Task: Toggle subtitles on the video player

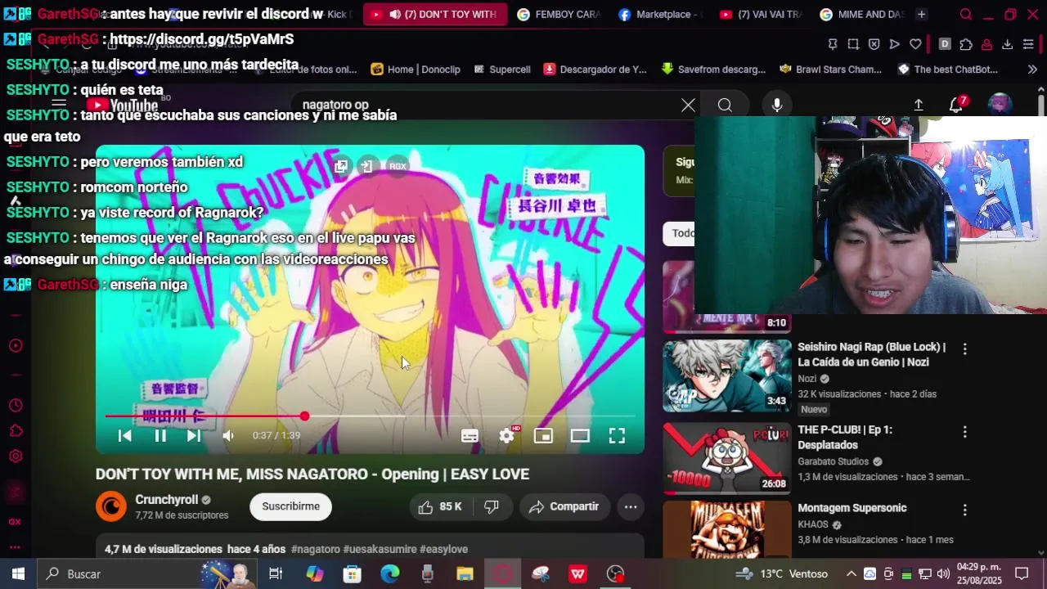Action: pos(470,436)
